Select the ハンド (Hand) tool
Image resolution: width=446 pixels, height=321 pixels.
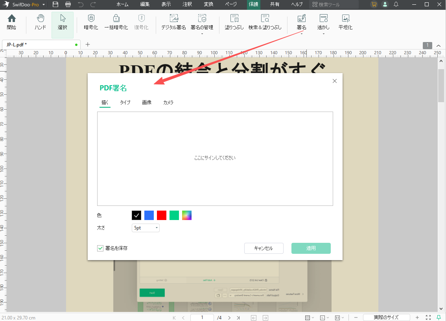click(40, 22)
